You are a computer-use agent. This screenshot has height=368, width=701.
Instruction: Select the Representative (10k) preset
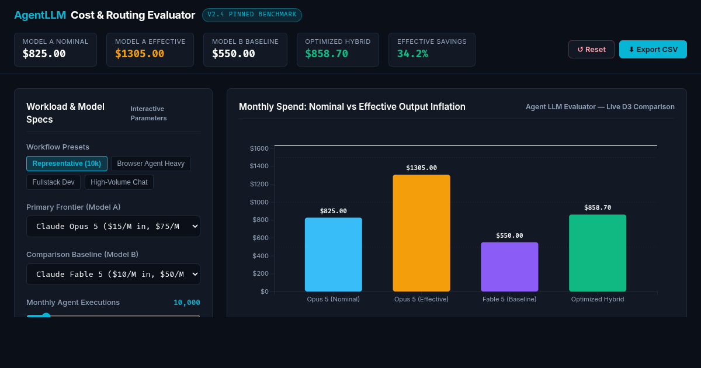point(67,164)
